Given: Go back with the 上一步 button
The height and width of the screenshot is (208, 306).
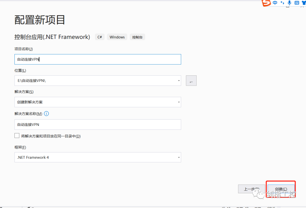Looking at the screenshot, I should (252, 189).
